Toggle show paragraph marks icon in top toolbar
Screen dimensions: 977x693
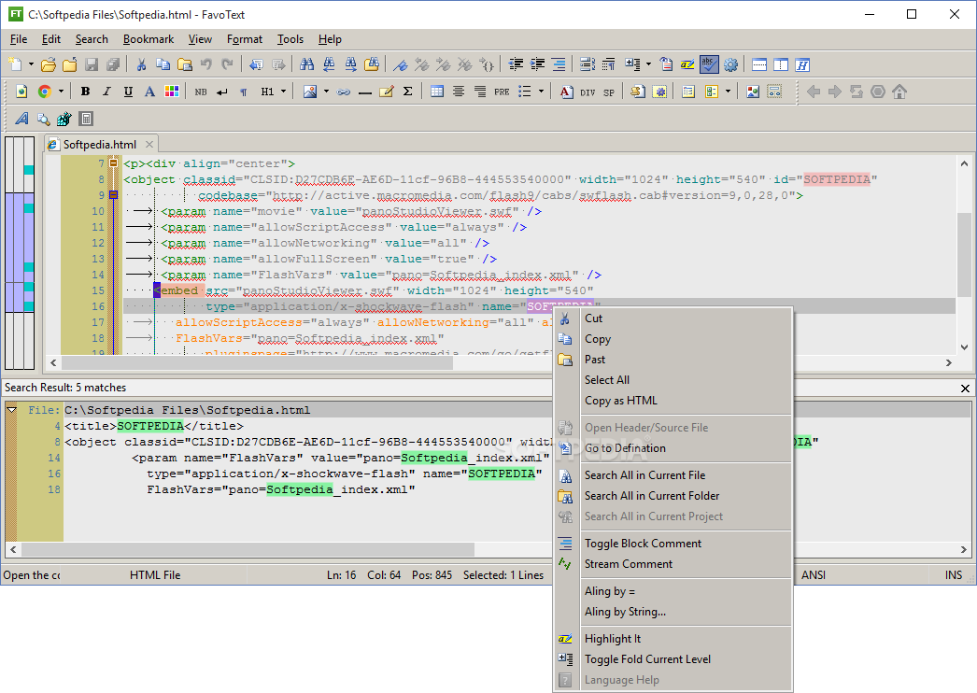608,64
